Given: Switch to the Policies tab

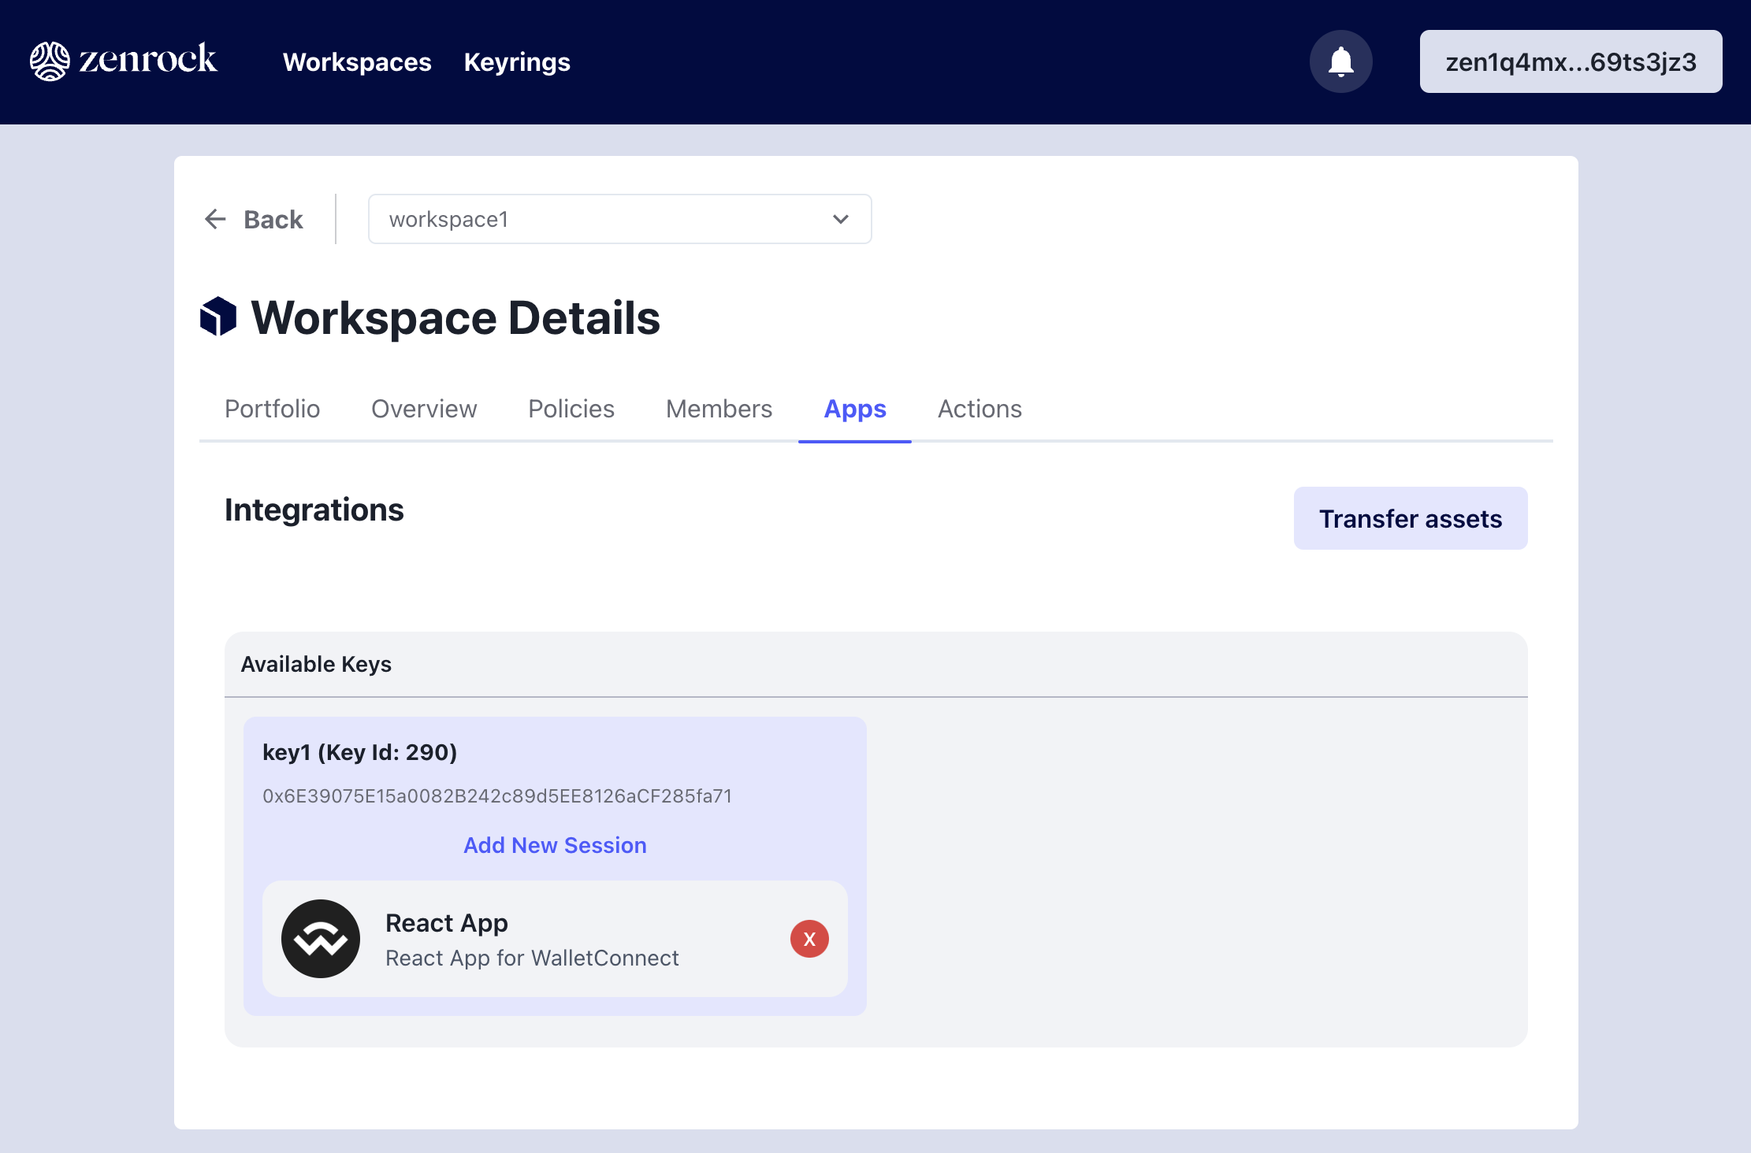Looking at the screenshot, I should (x=571, y=409).
